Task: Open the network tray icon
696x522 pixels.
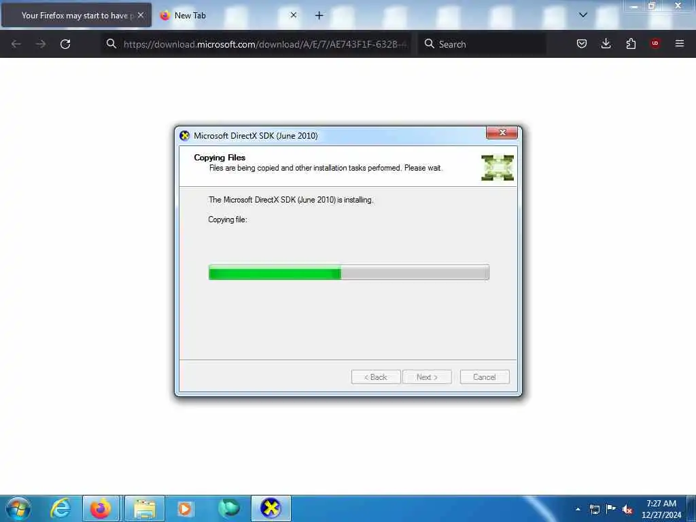Action: (x=594, y=509)
